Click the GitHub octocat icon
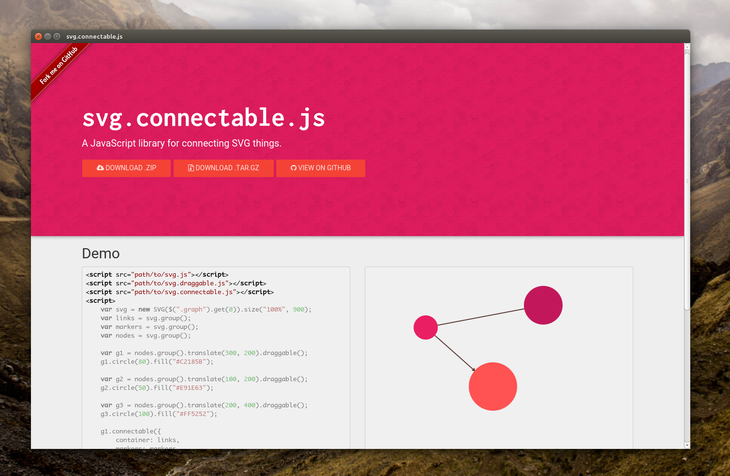Viewport: 730px width, 476px height. [294, 167]
